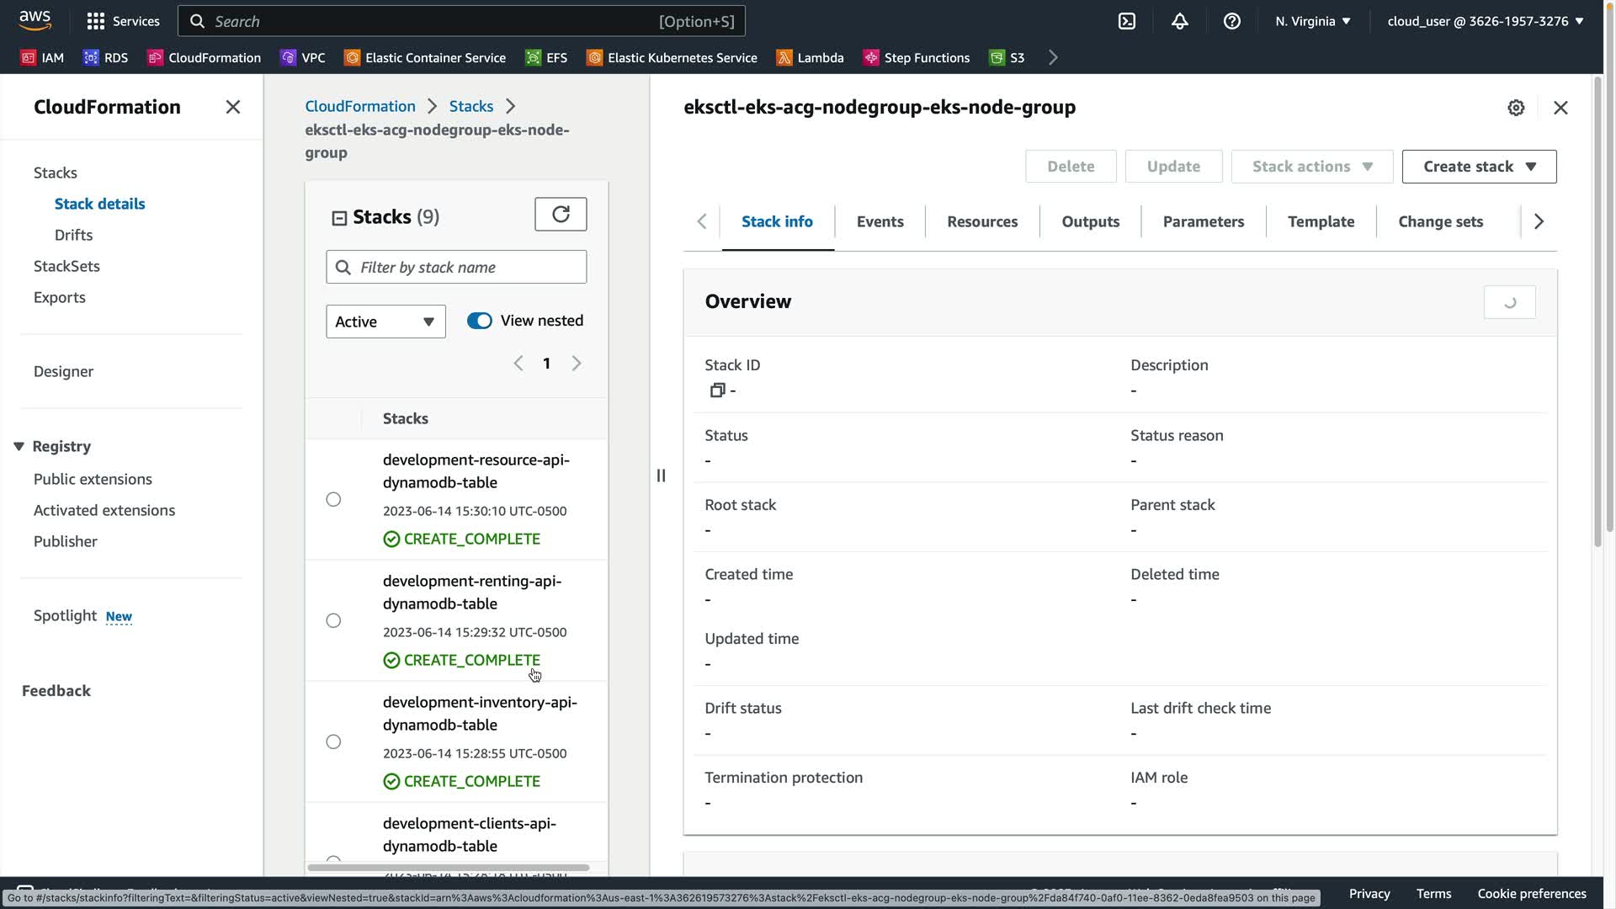
Task: Refresh the stacks list
Action: 561,214
